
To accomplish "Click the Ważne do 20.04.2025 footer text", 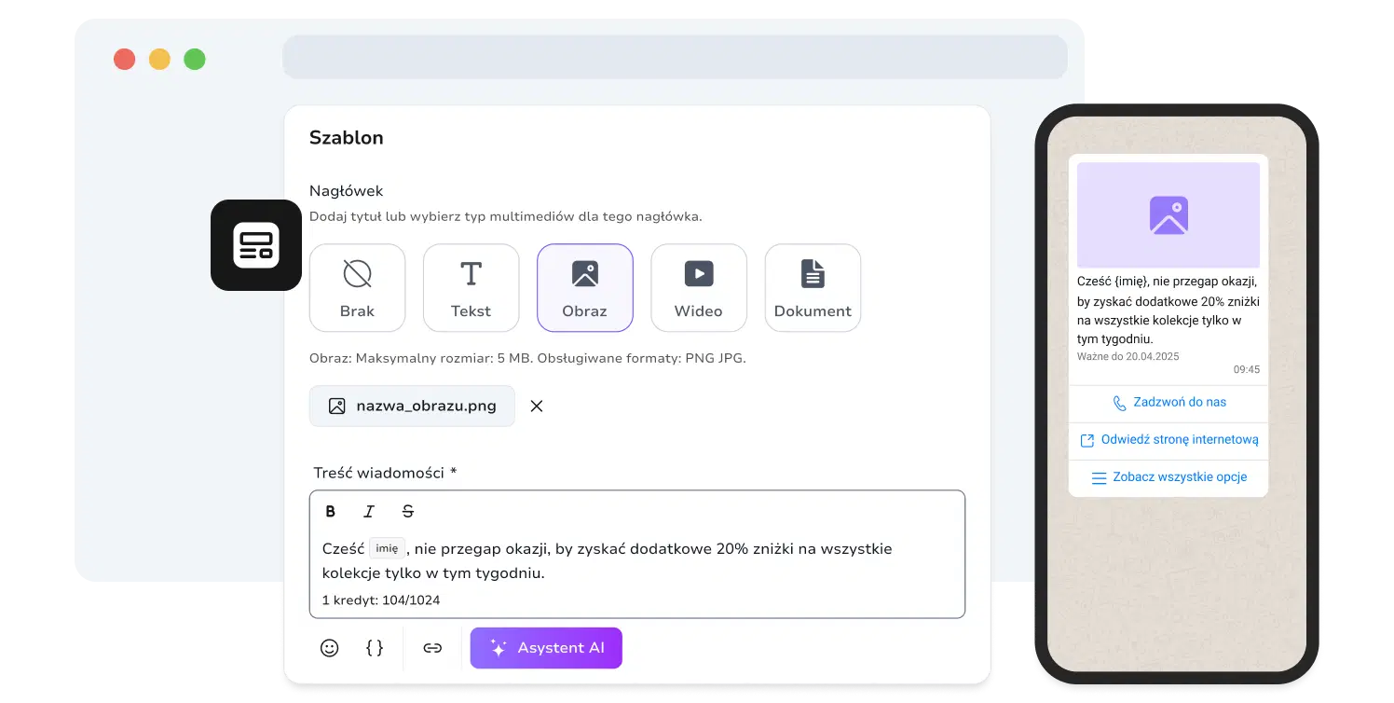I will [1128, 357].
